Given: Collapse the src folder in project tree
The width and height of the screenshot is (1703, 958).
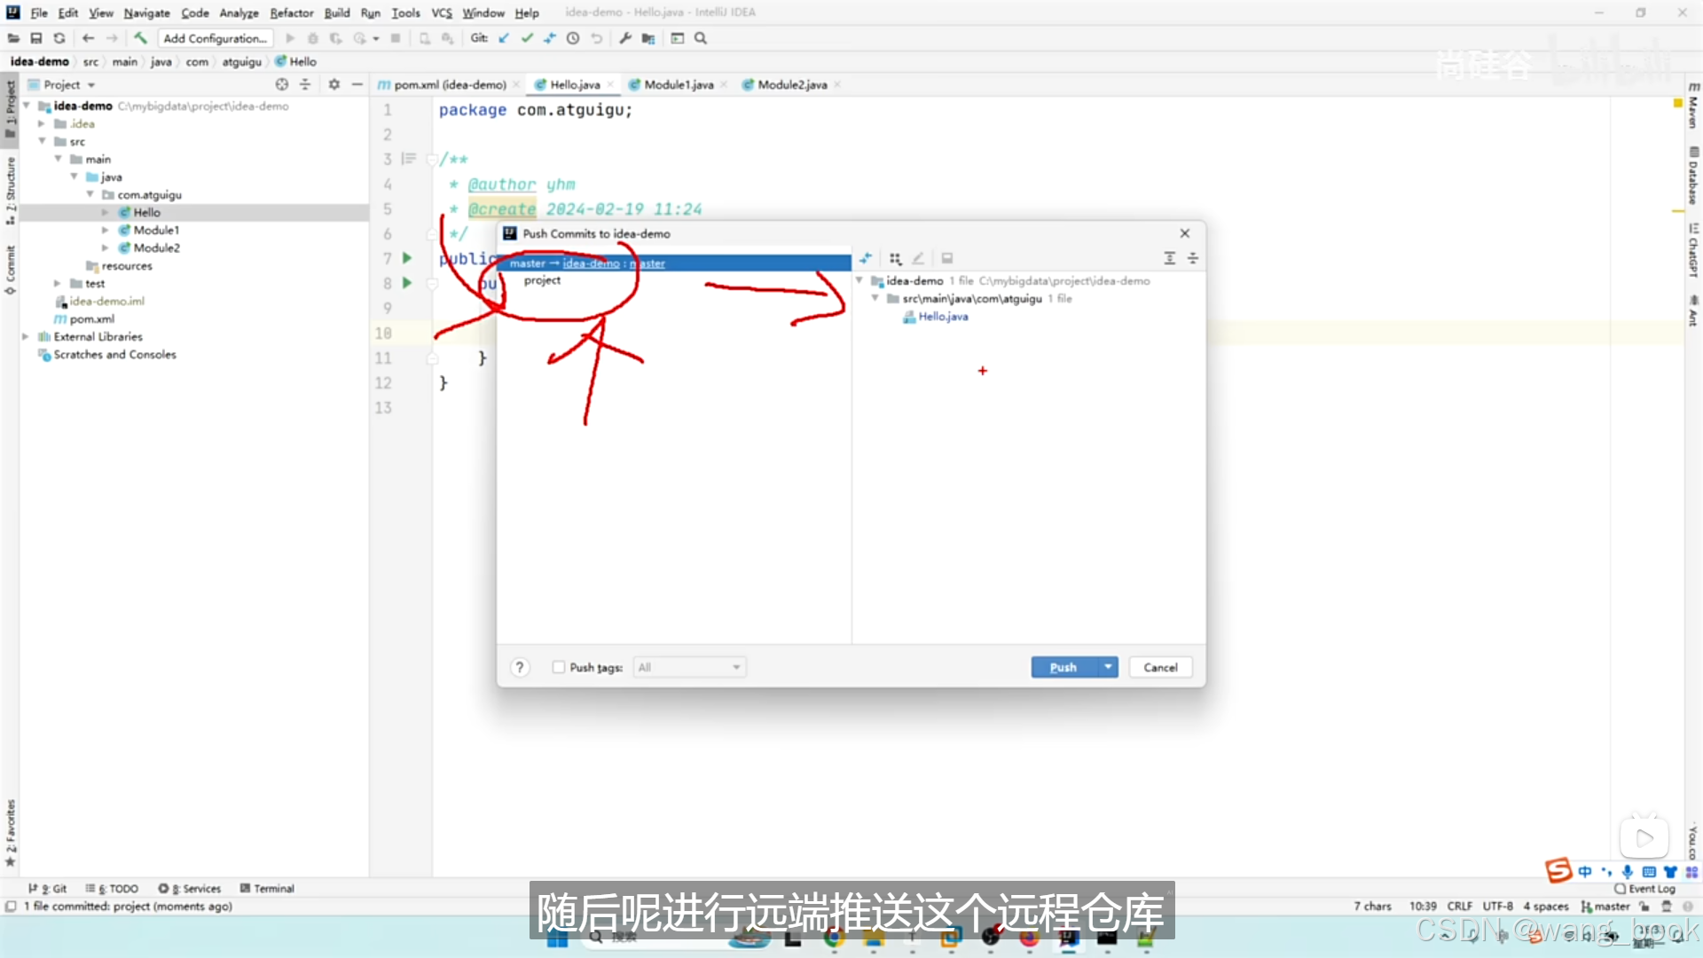Looking at the screenshot, I should tap(43, 141).
